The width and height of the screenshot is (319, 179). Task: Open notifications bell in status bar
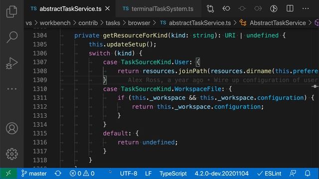[308, 174]
